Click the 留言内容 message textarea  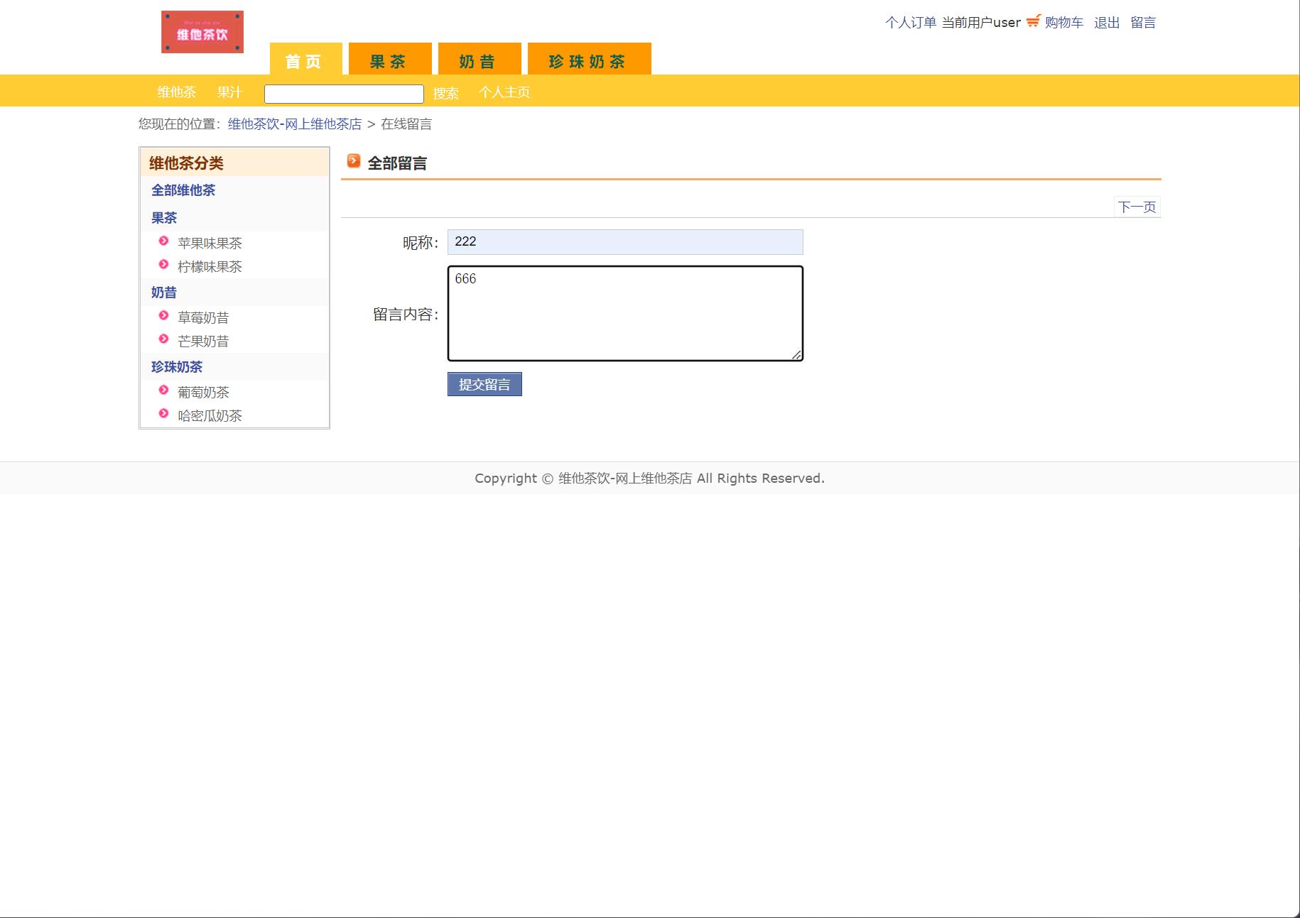624,312
